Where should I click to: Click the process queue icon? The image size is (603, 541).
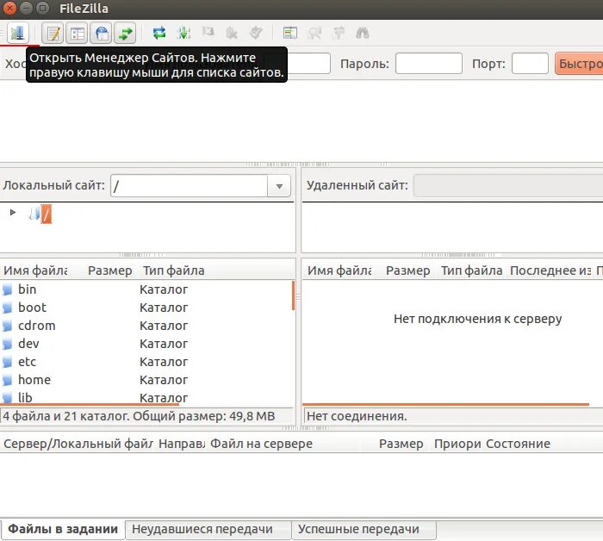tap(183, 33)
